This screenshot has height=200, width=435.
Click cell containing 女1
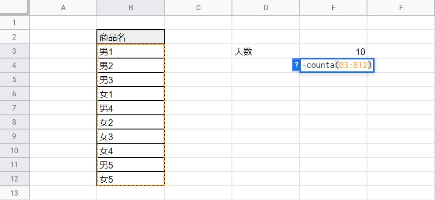point(131,94)
